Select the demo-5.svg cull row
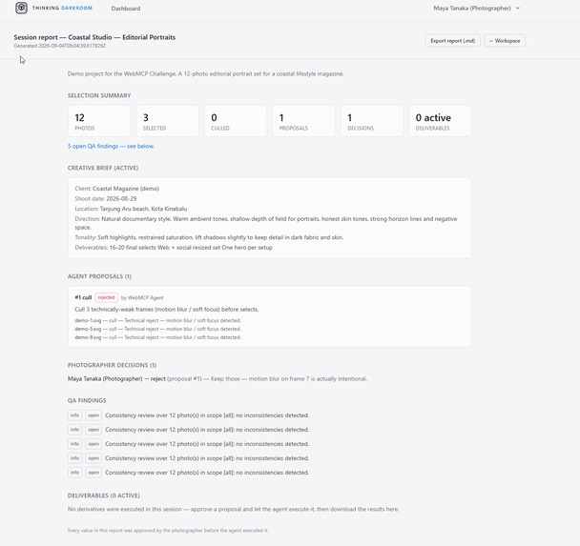Viewport: 580px width, 546px height. coord(158,329)
